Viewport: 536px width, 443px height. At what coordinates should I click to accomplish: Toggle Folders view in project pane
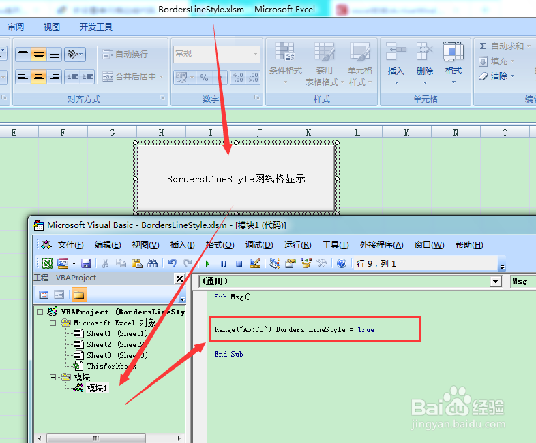79,295
